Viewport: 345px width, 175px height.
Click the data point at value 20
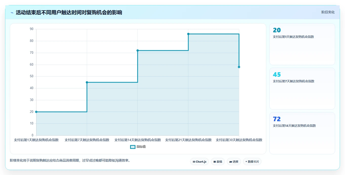(36, 112)
